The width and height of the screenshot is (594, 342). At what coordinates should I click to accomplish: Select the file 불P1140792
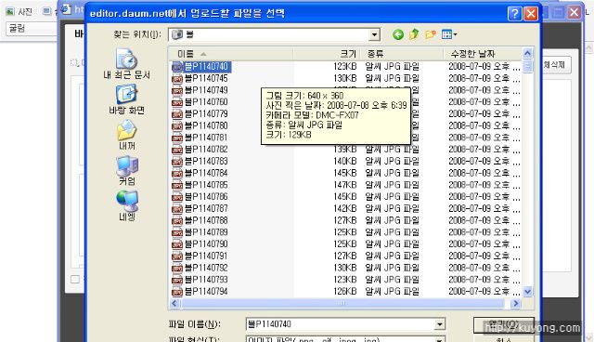click(206, 268)
